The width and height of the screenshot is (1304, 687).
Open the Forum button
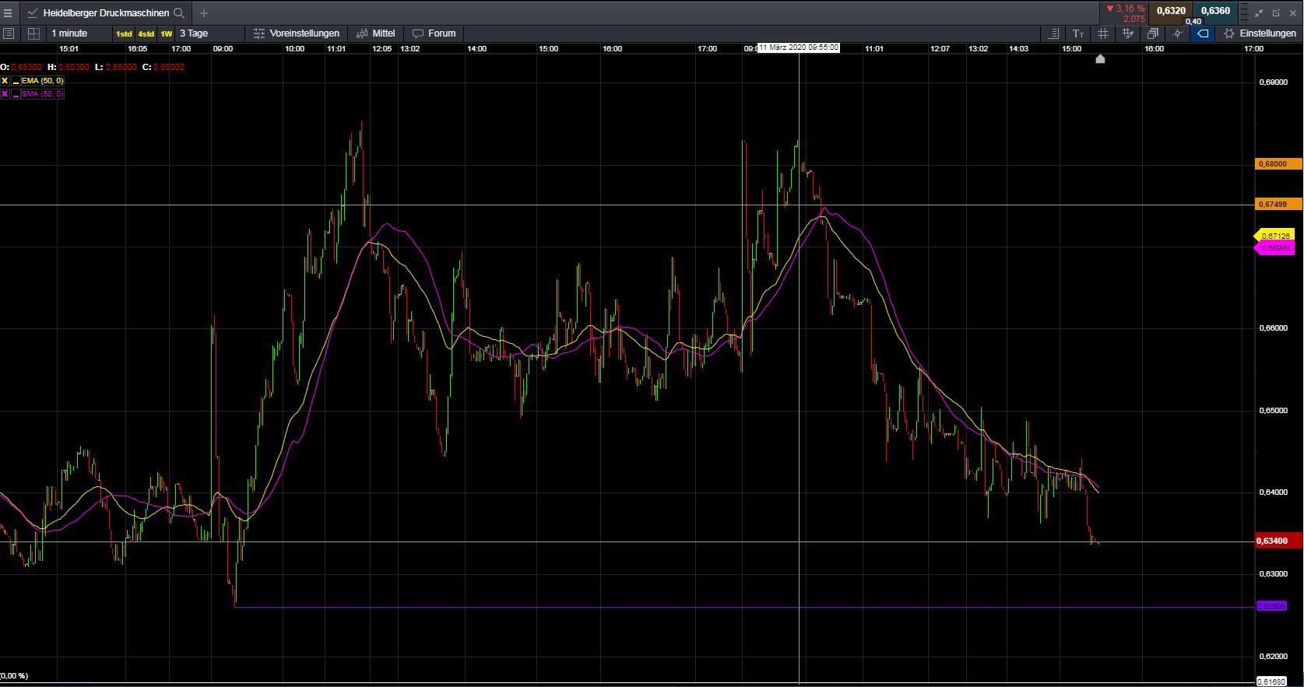click(434, 33)
